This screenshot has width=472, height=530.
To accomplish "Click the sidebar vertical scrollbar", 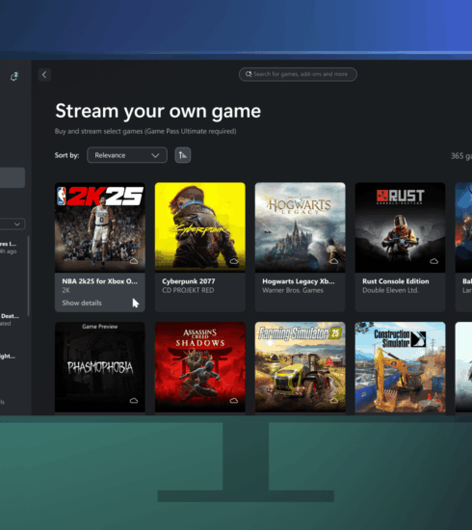I will (x=28, y=276).
